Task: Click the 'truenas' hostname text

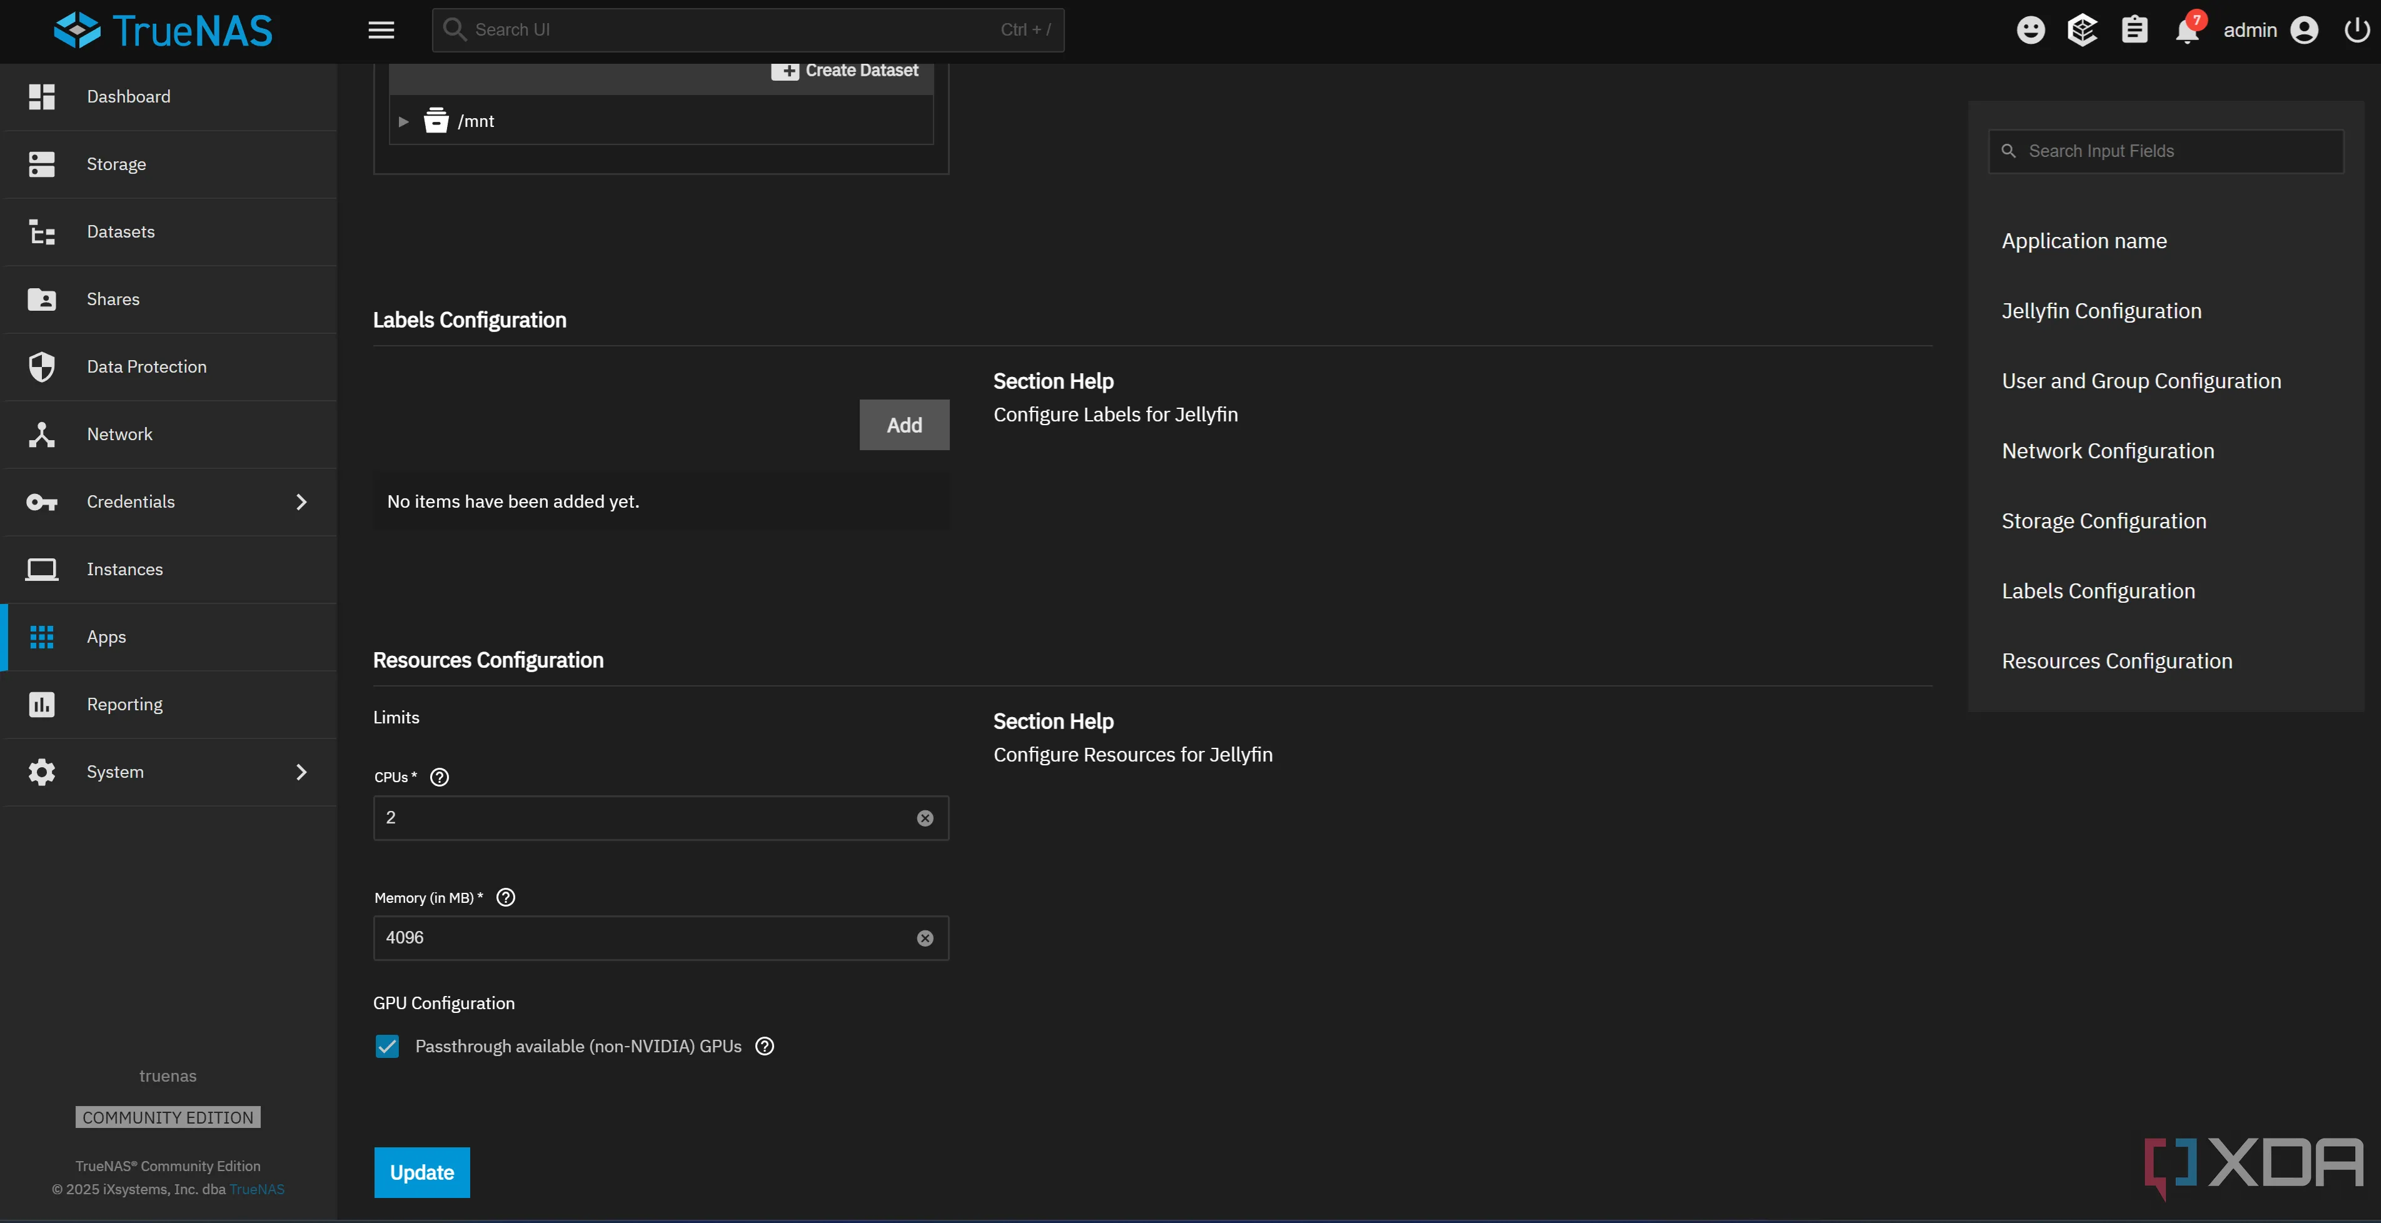Action: (x=168, y=1076)
